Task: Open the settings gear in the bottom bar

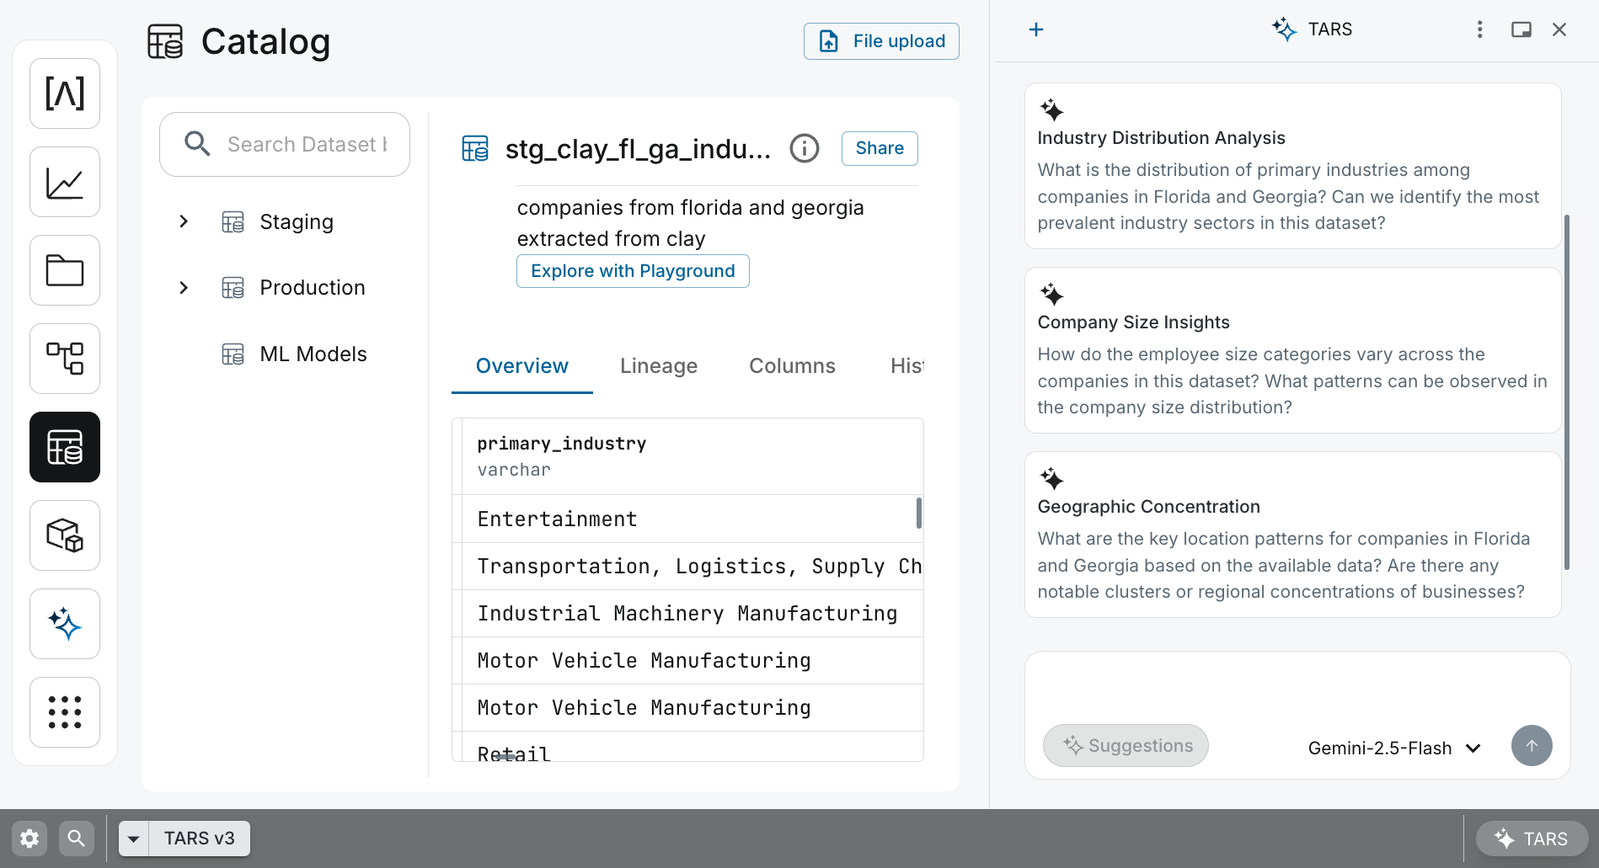Action: coord(29,838)
